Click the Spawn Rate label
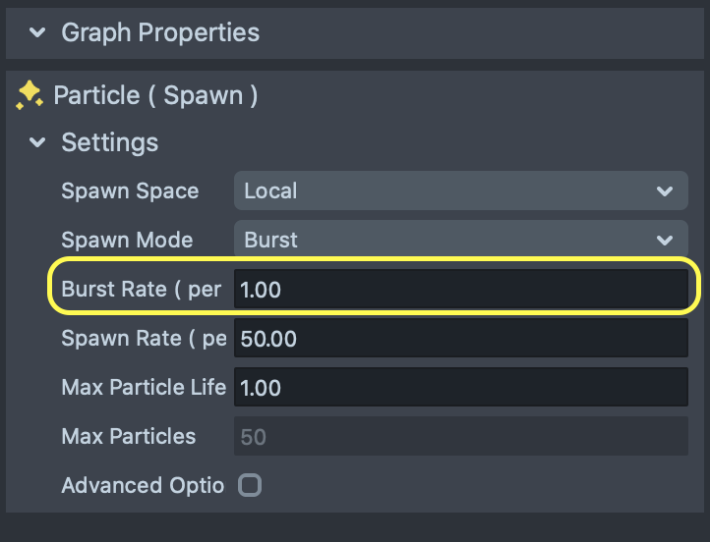The width and height of the screenshot is (710, 542). click(x=143, y=339)
